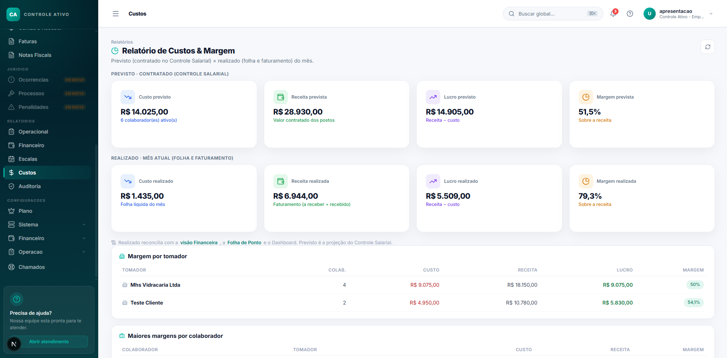
Task: Click the magnifier icon in global search
Action: coord(512,14)
